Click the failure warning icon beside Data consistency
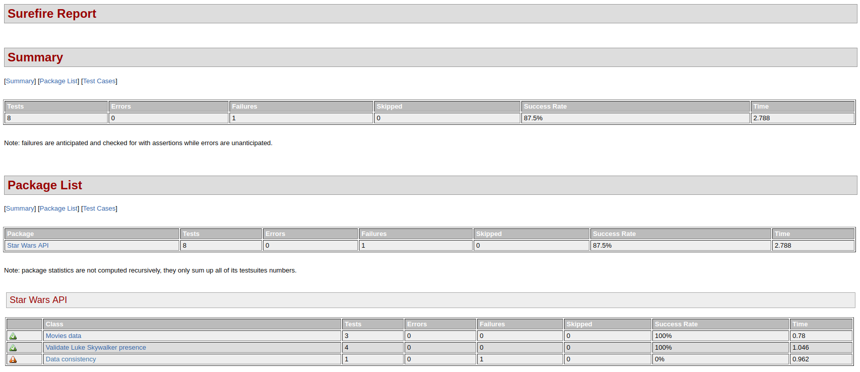Viewport: 860px width, 372px height. 13,359
